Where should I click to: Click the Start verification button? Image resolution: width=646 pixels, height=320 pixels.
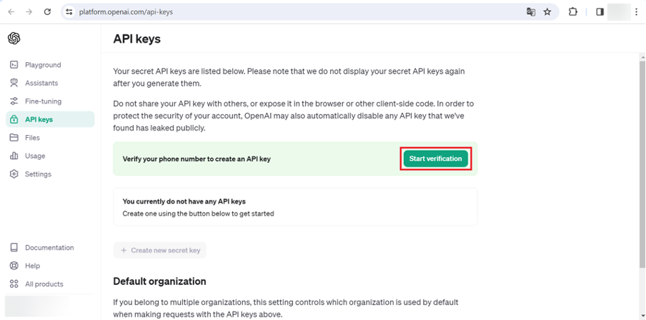tap(435, 159)
